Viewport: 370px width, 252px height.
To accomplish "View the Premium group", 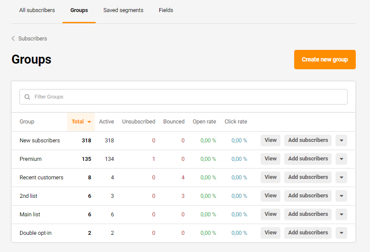I will (x=270, y=159).
